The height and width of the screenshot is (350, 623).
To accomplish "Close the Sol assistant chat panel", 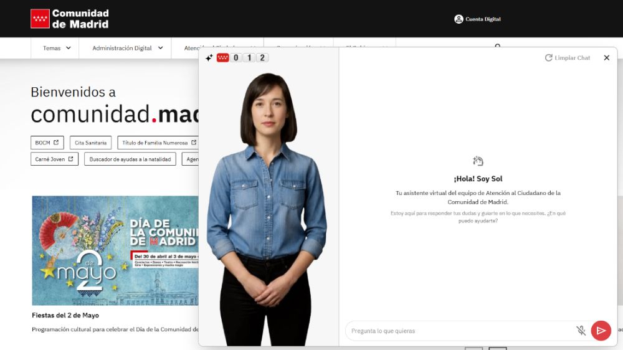I will (606, 58).
